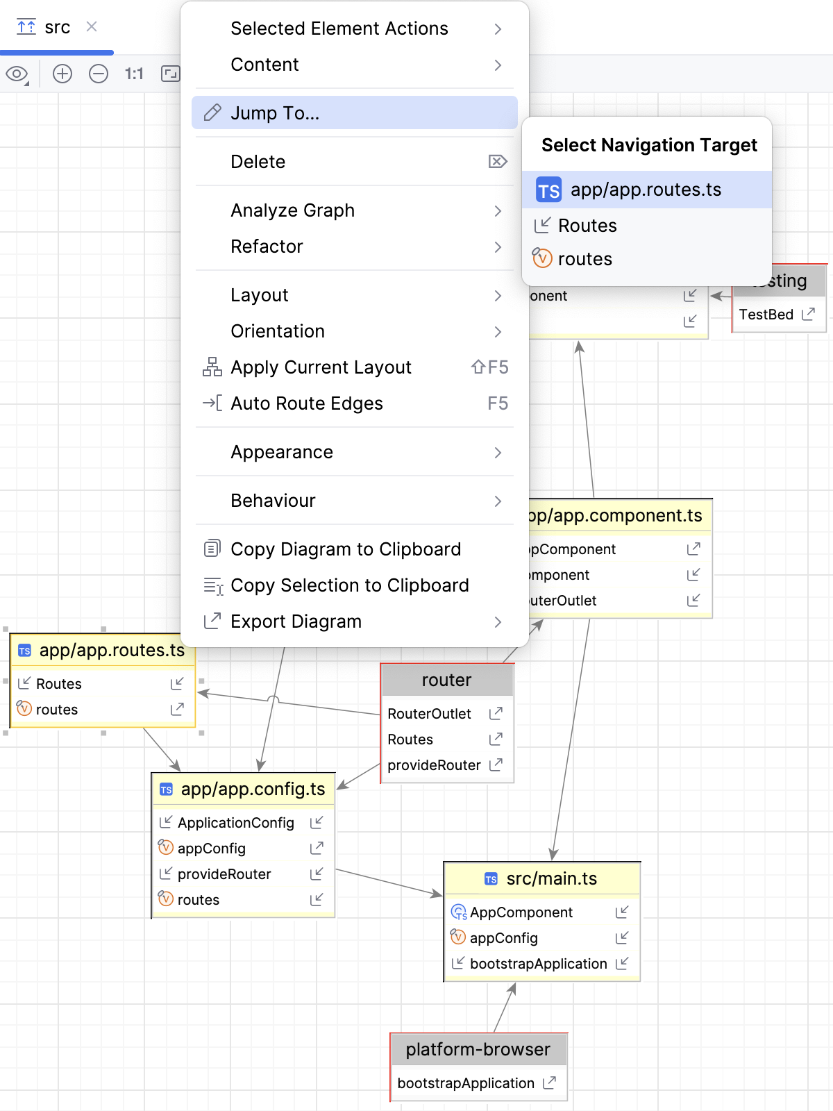Image resolution: width=833 pixels, height=1111 pixels.
Task: Click RouterOutlet export arrow icon
Action: tap(496, 713)
